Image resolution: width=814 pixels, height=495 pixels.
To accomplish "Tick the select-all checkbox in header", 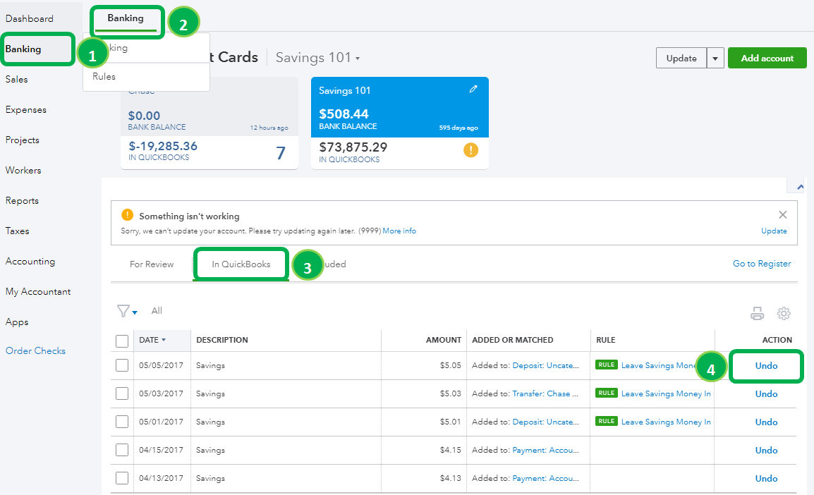I will pos(122,341).
